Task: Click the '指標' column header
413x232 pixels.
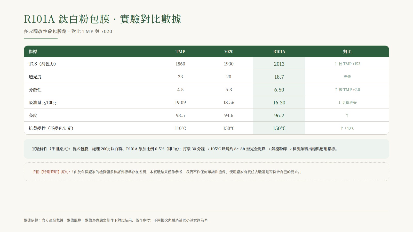Action: [x=33, y=52]
